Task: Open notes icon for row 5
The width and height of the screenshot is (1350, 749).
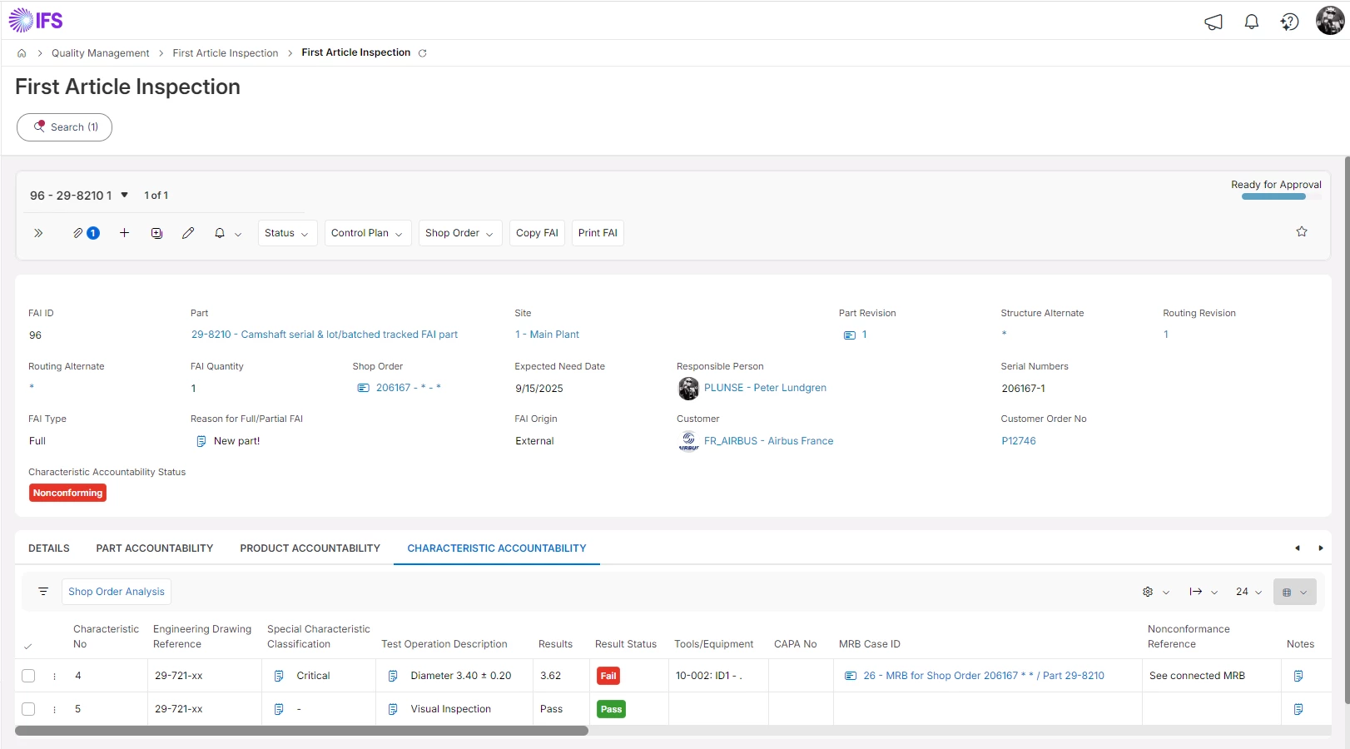Action: [1298, 709]
